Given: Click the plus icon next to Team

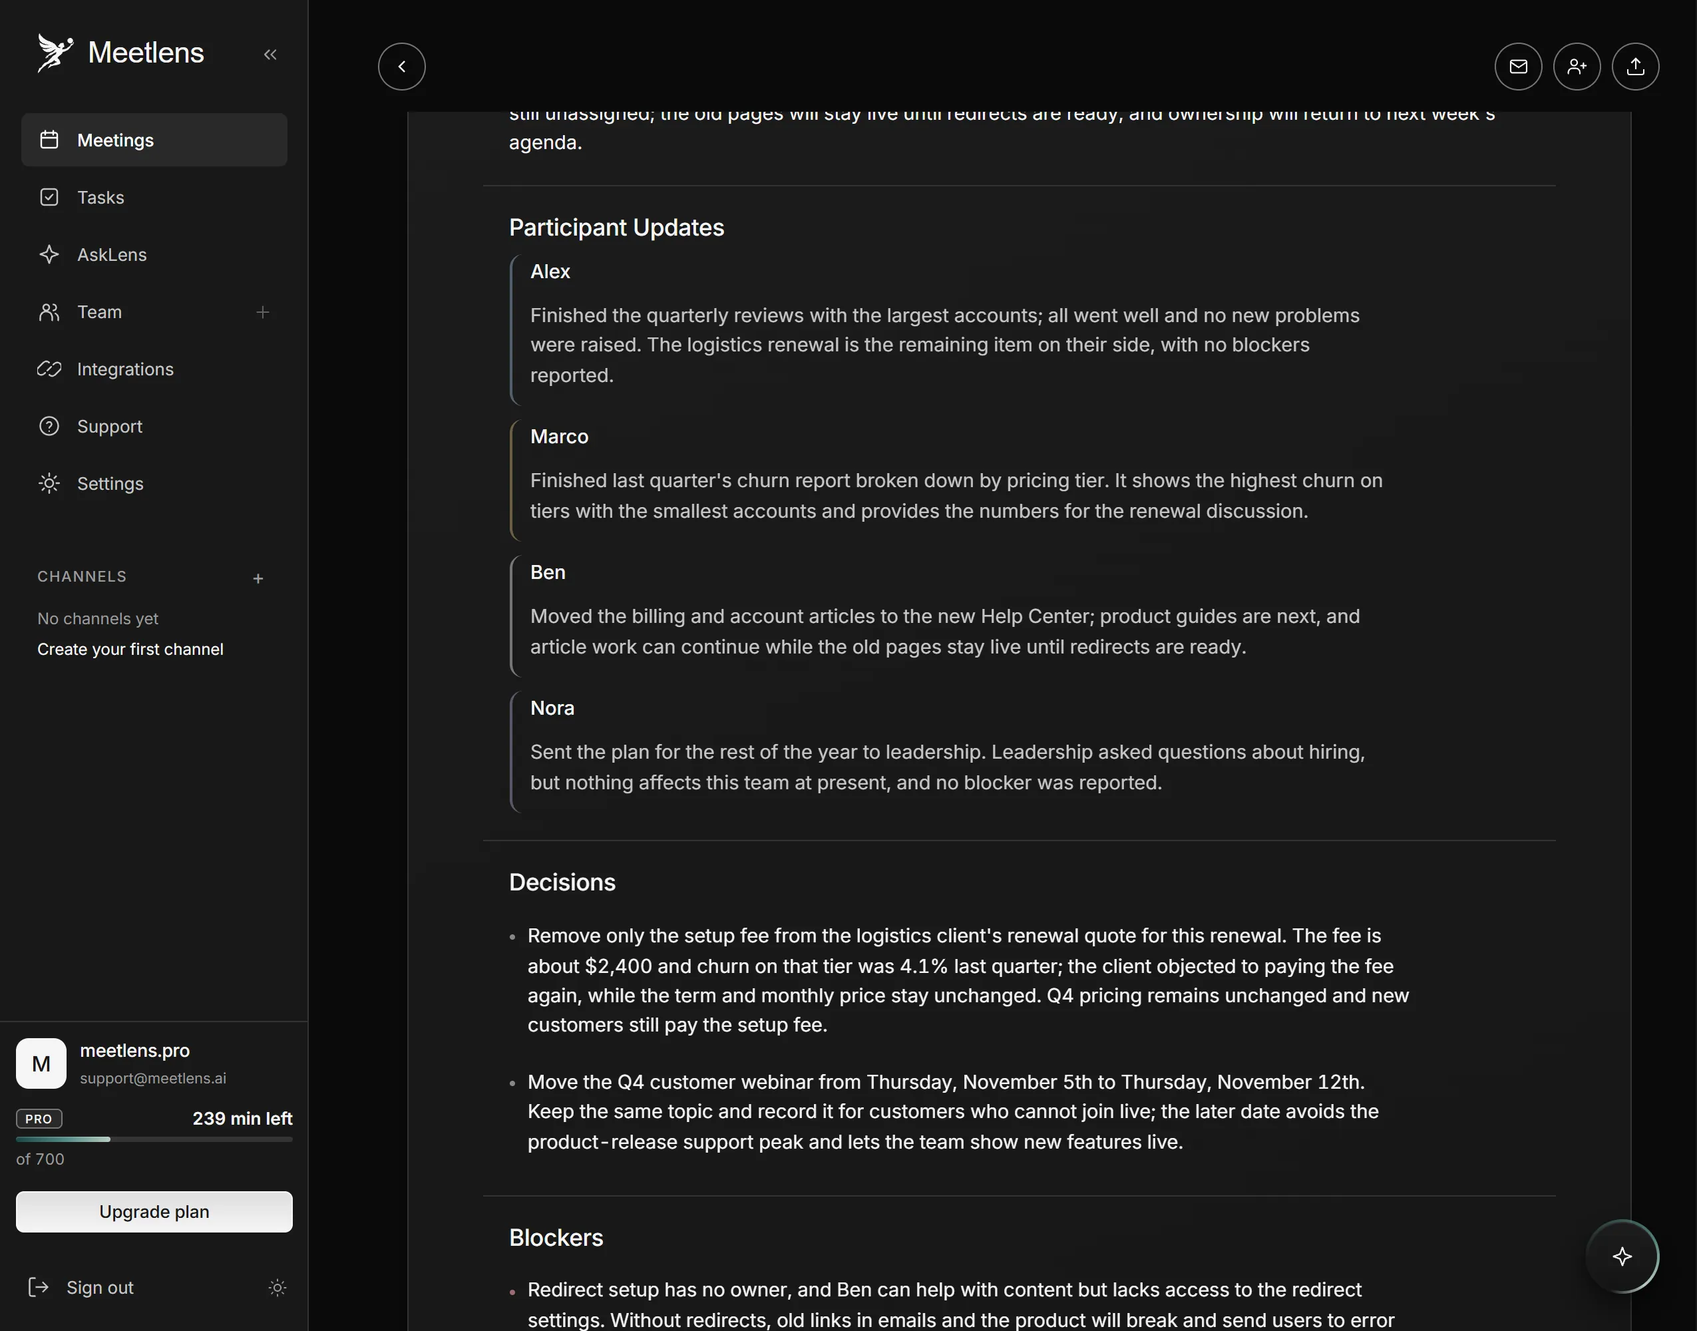Looking at the screenshot, I should pos(263,313).
